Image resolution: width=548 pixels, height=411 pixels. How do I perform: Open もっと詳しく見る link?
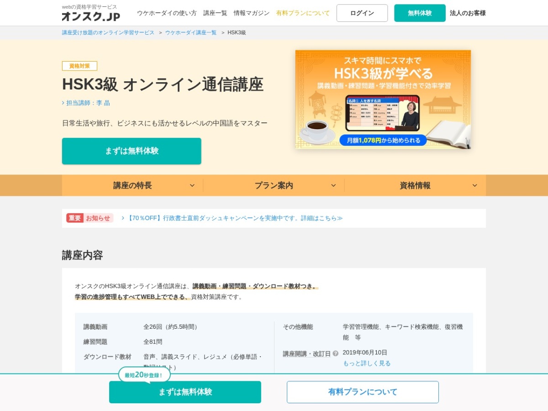tap(367, 364)
